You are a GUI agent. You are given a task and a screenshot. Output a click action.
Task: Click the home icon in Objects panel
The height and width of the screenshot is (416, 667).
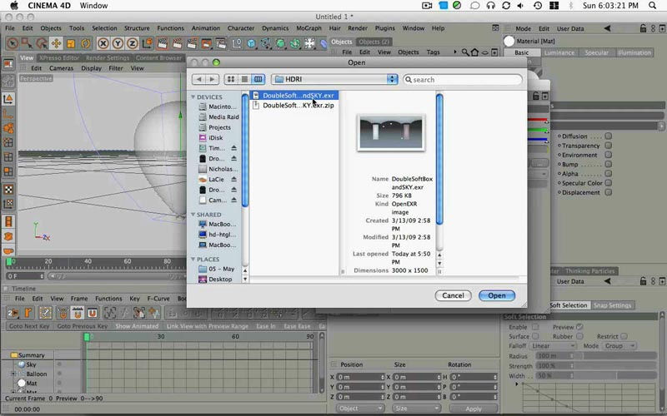coord(474,52)
